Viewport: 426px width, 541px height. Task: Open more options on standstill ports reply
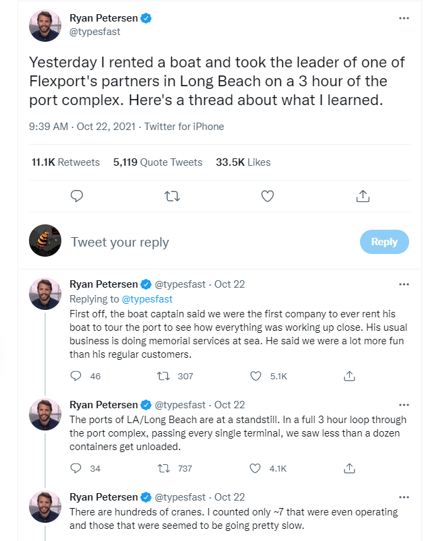(404, 405)
